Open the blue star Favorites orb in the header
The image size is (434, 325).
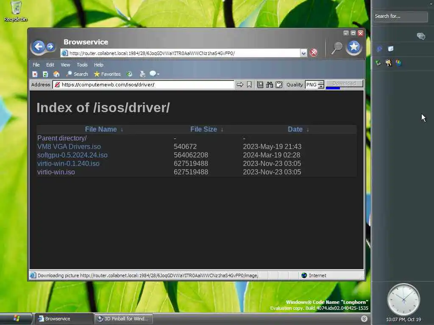pyautogui.click(x=354, y=47)
